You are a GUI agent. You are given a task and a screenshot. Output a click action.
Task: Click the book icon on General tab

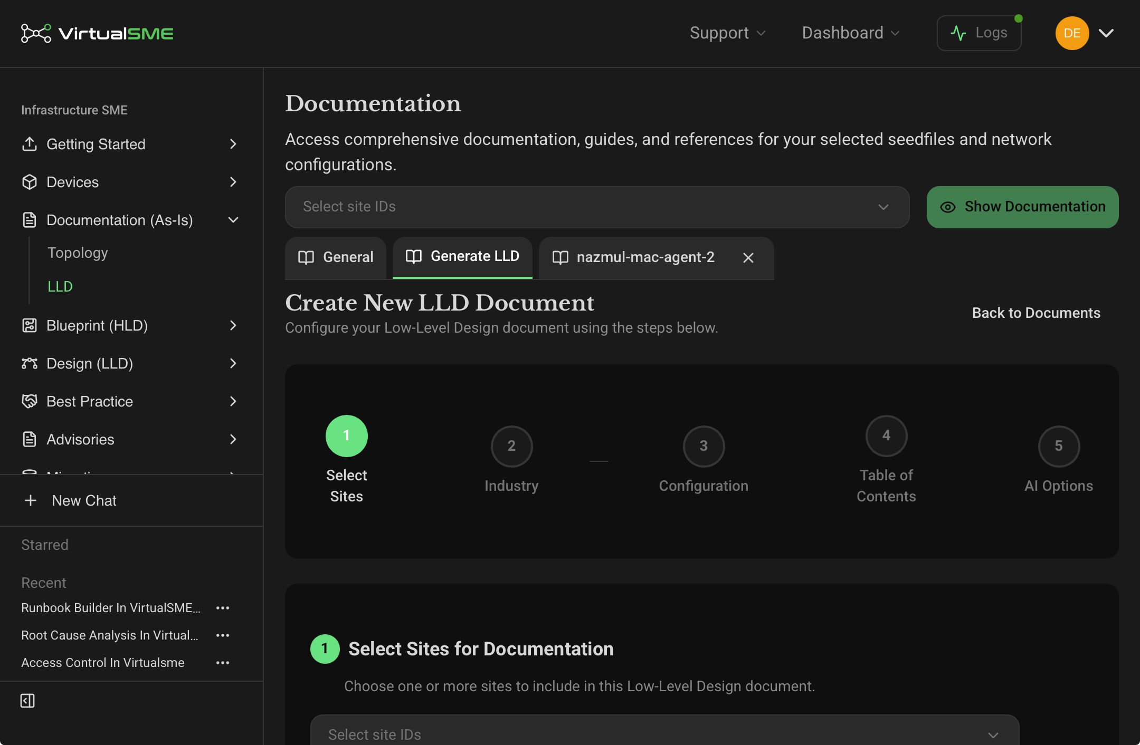tap(306, 257)
